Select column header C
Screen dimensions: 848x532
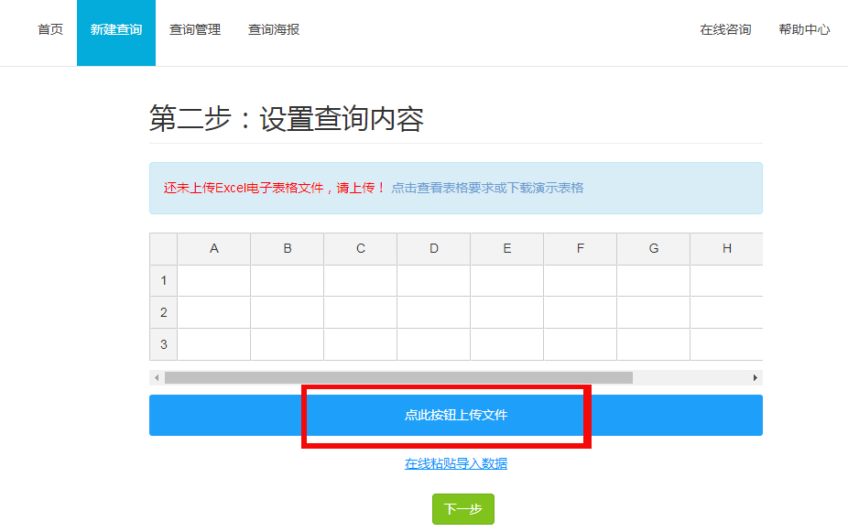coord(361,249)
